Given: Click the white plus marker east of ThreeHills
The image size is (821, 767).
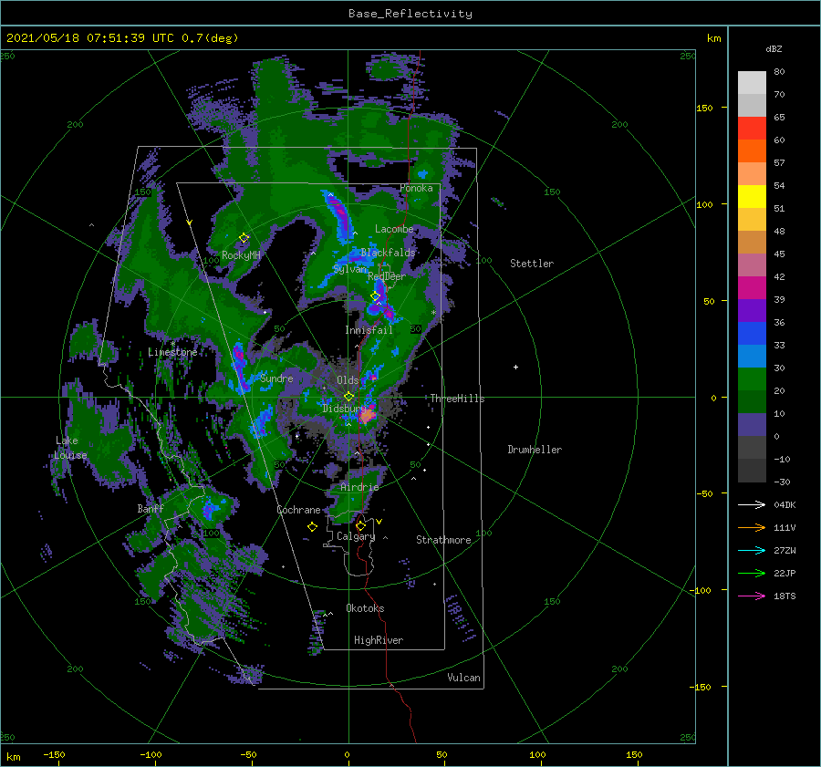Looking at the screenshot, I should pyautogui.click(x=515, y=367).
